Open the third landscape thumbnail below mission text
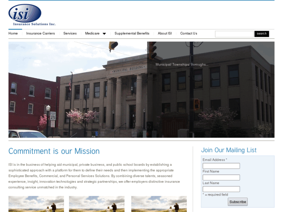This screenshot has height=212, width=283. tap(159, 204)
